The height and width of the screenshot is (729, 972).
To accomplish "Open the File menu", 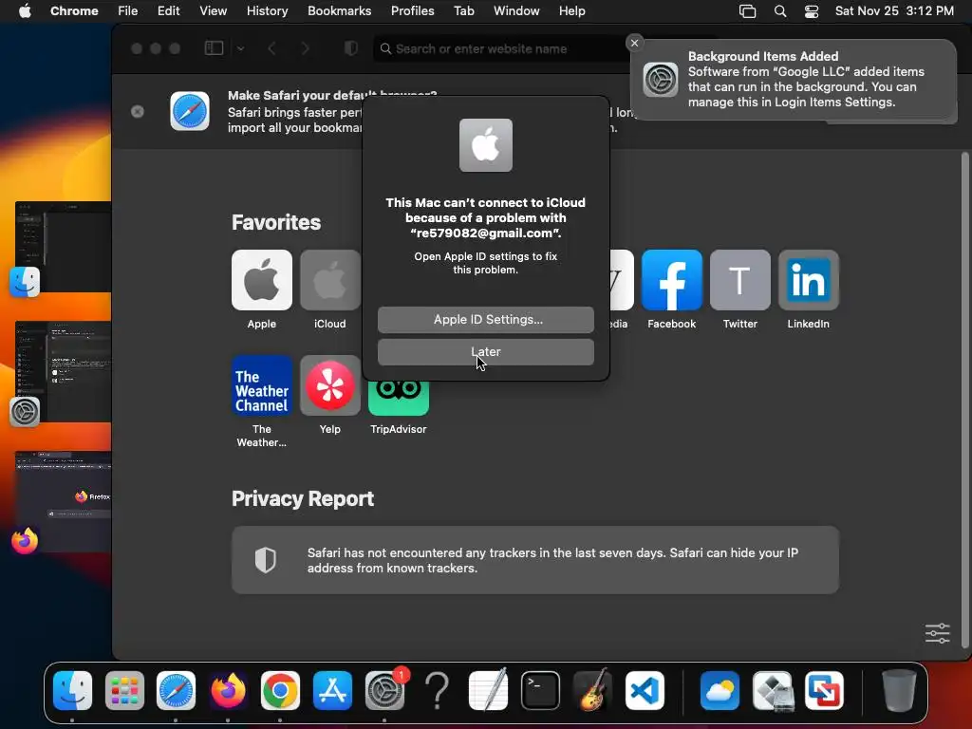I will 128,11.
